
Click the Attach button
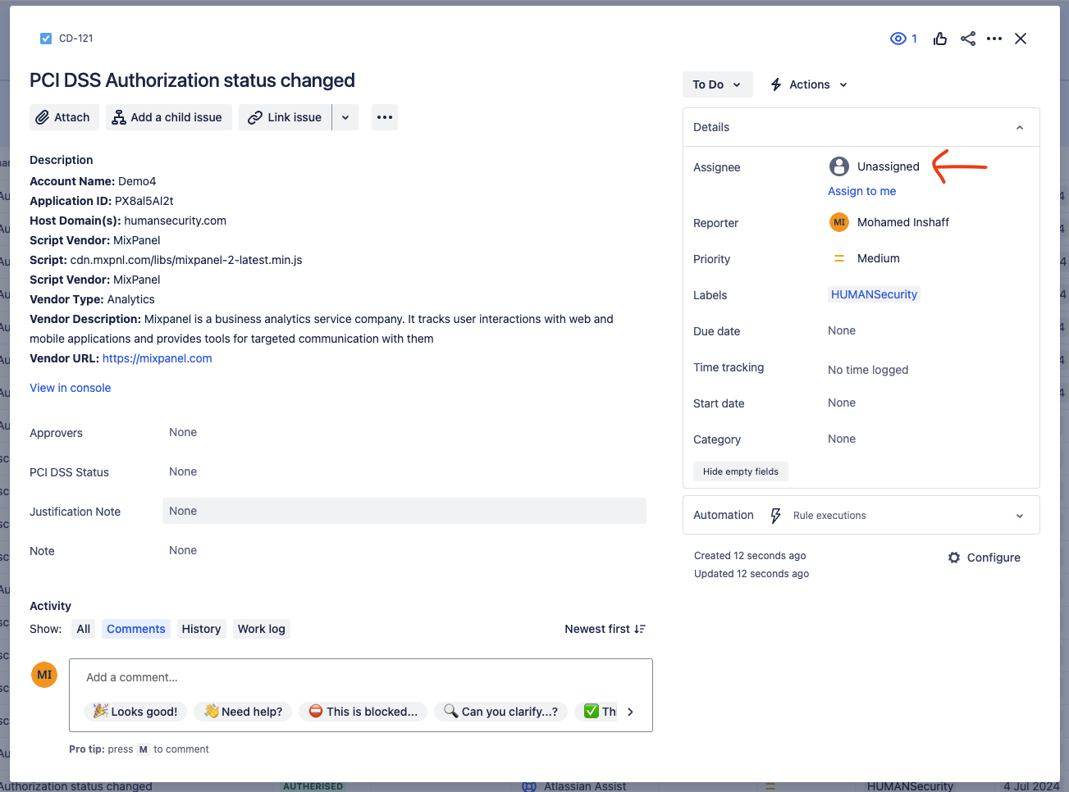point(64,117)
